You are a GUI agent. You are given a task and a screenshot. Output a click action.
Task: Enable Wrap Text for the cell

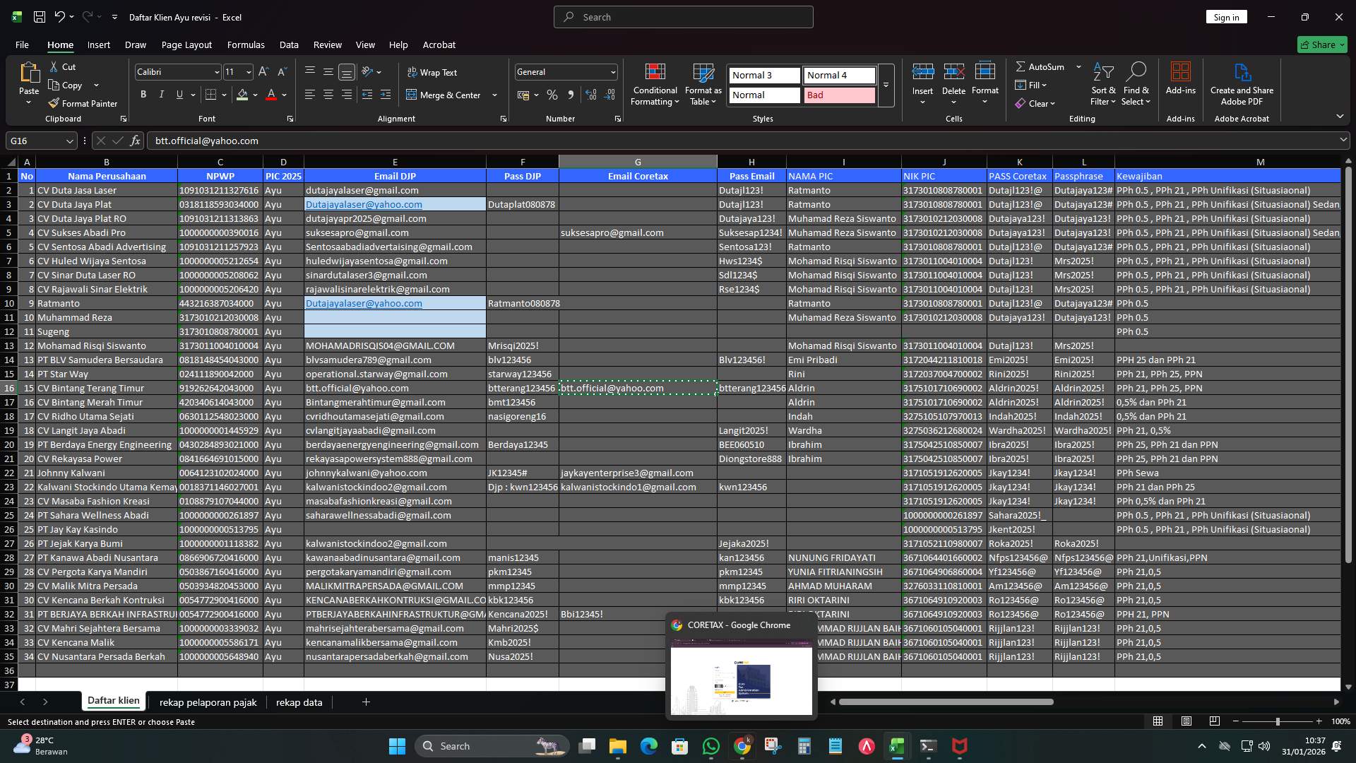pyautogui.click(x=432, y=71)
